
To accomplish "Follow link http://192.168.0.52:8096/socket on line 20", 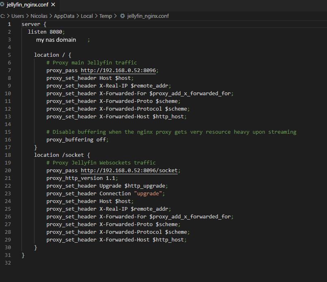I will pyautogui.click(x=129, y=170).
